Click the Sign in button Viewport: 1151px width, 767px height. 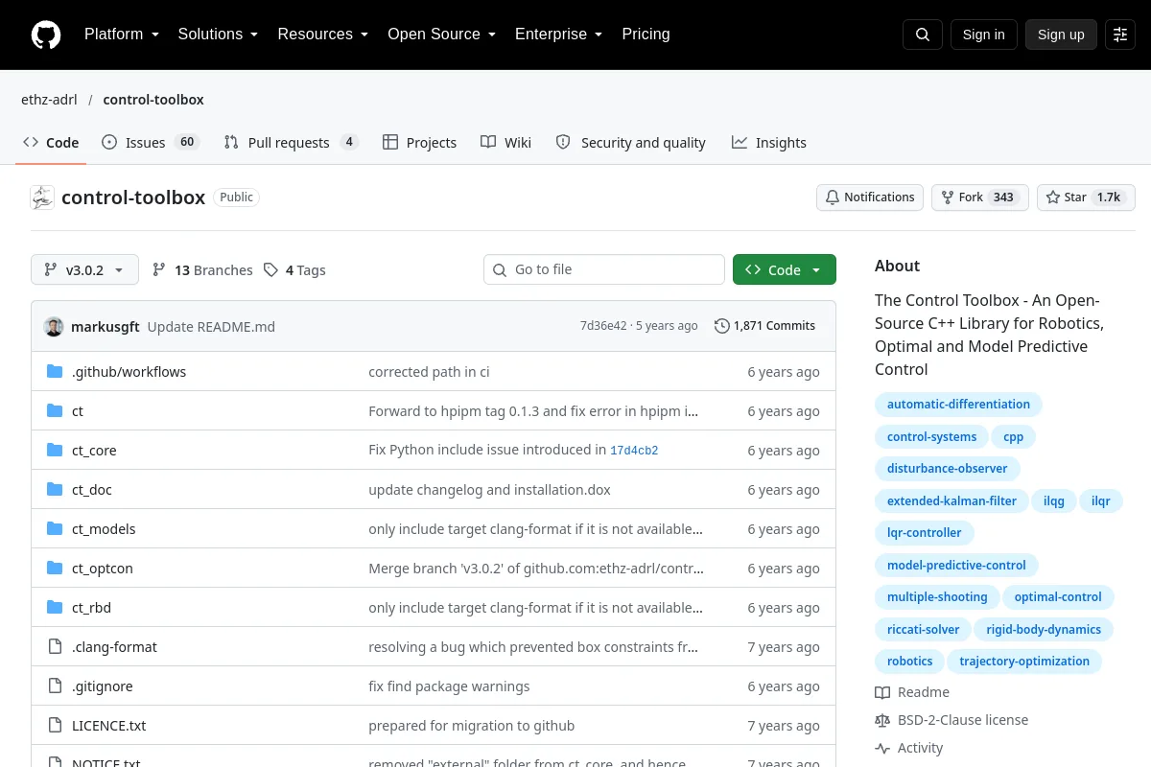point(983,35)
